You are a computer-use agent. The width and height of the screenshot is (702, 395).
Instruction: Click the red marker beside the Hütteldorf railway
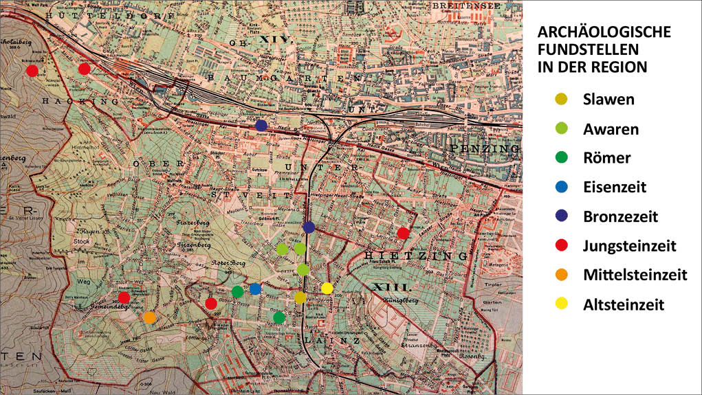click(84, 69)
